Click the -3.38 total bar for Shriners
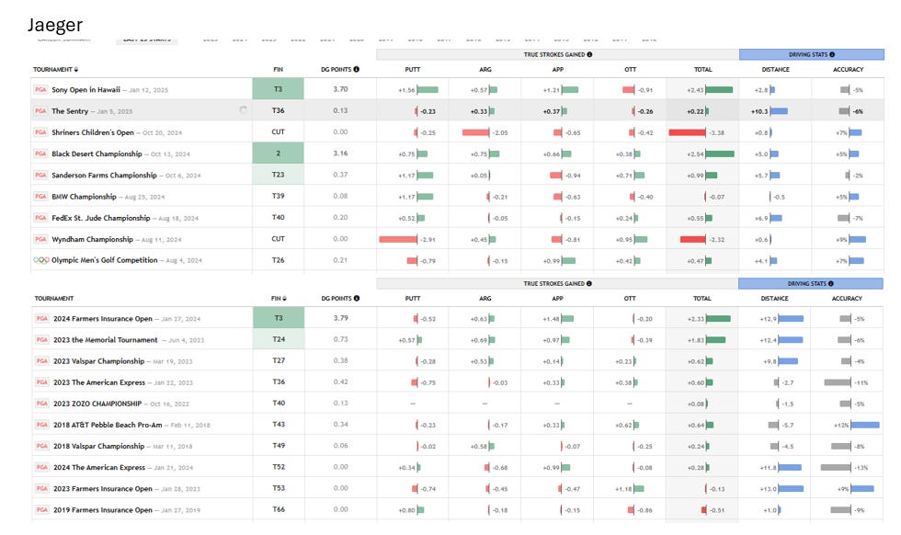 pyautogui.click(x=688, y=132)
